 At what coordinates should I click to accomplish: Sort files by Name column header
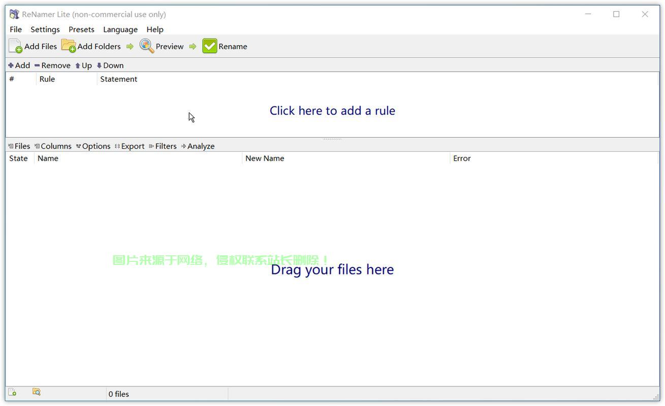[138, 158]
